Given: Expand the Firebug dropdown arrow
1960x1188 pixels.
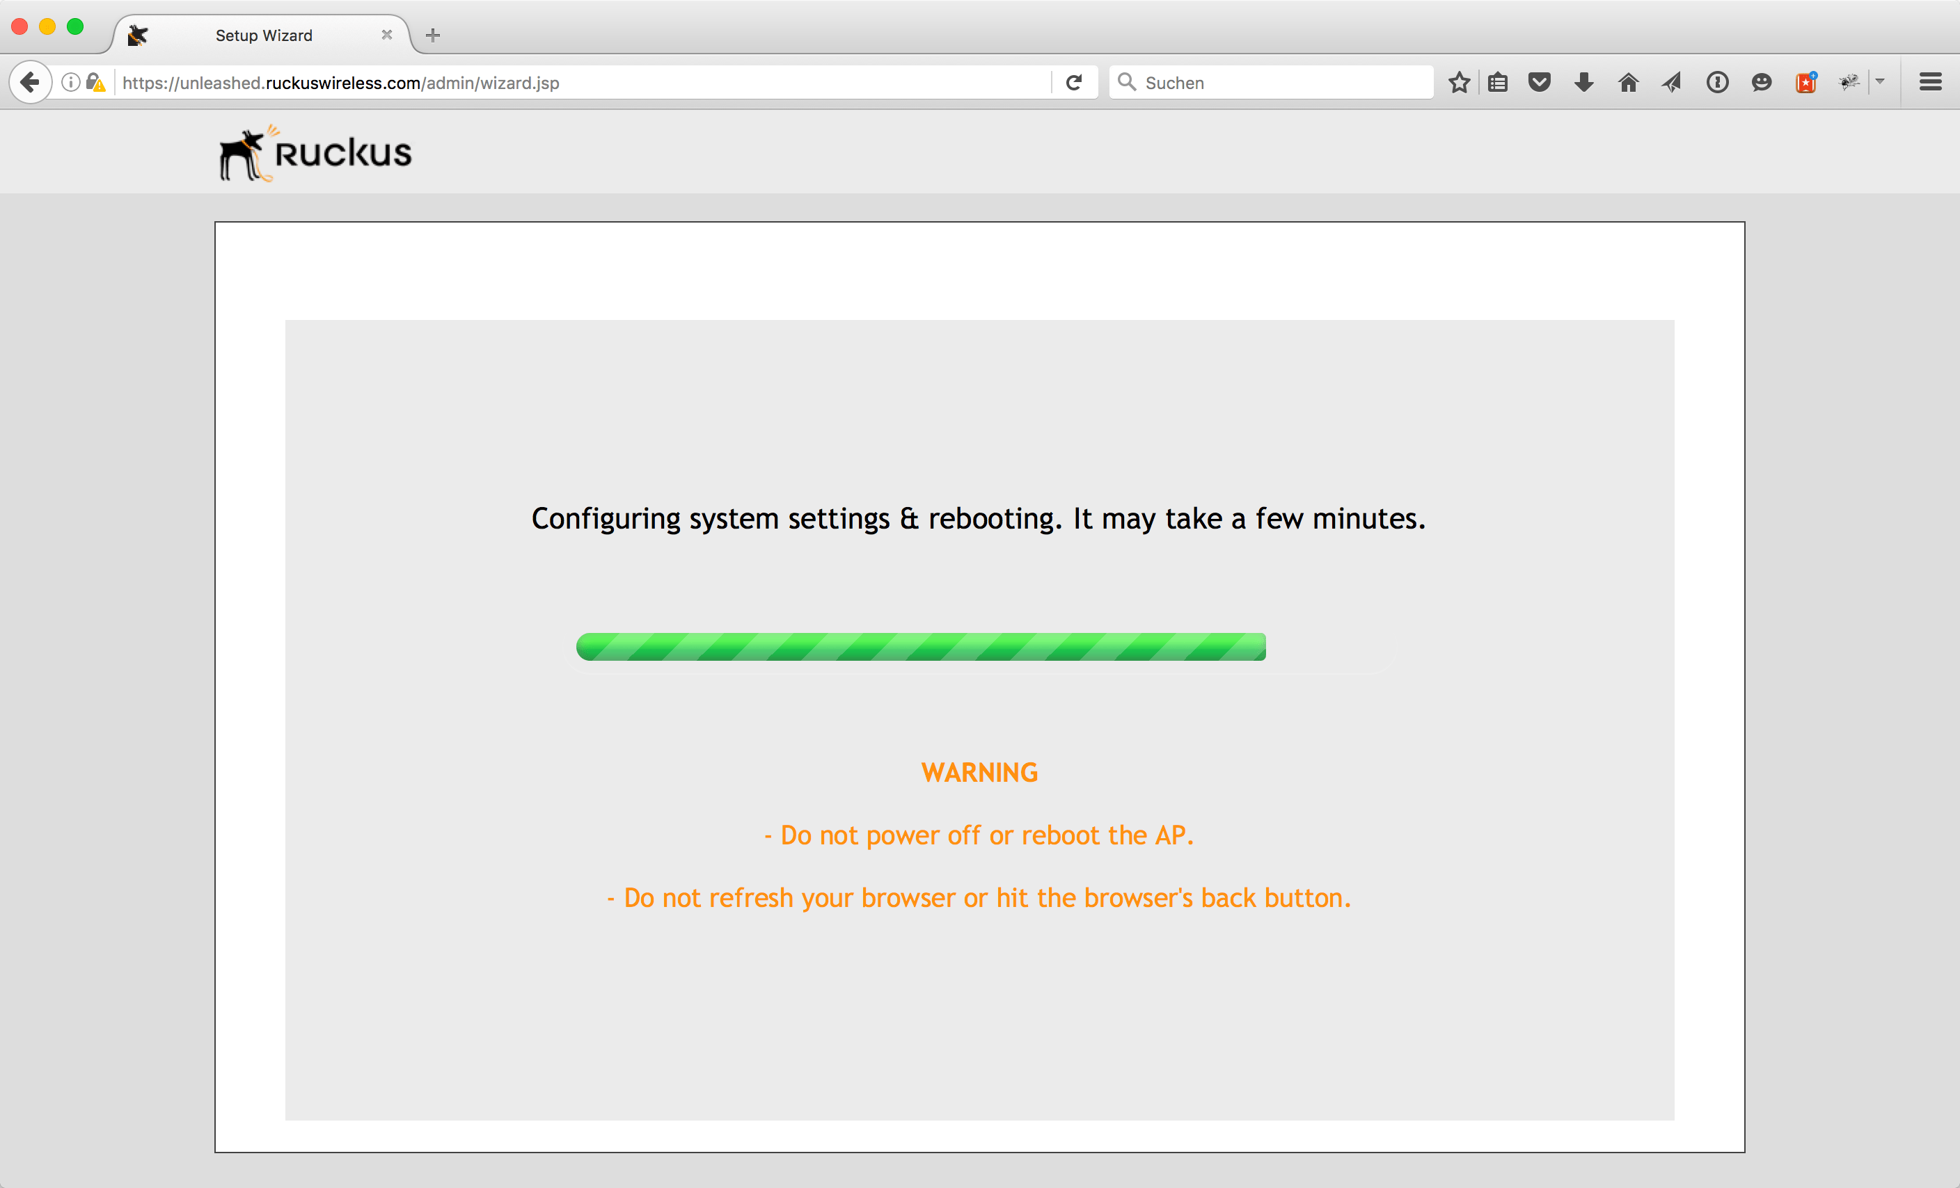Looking at the screenshot, I should point(1880,82).
